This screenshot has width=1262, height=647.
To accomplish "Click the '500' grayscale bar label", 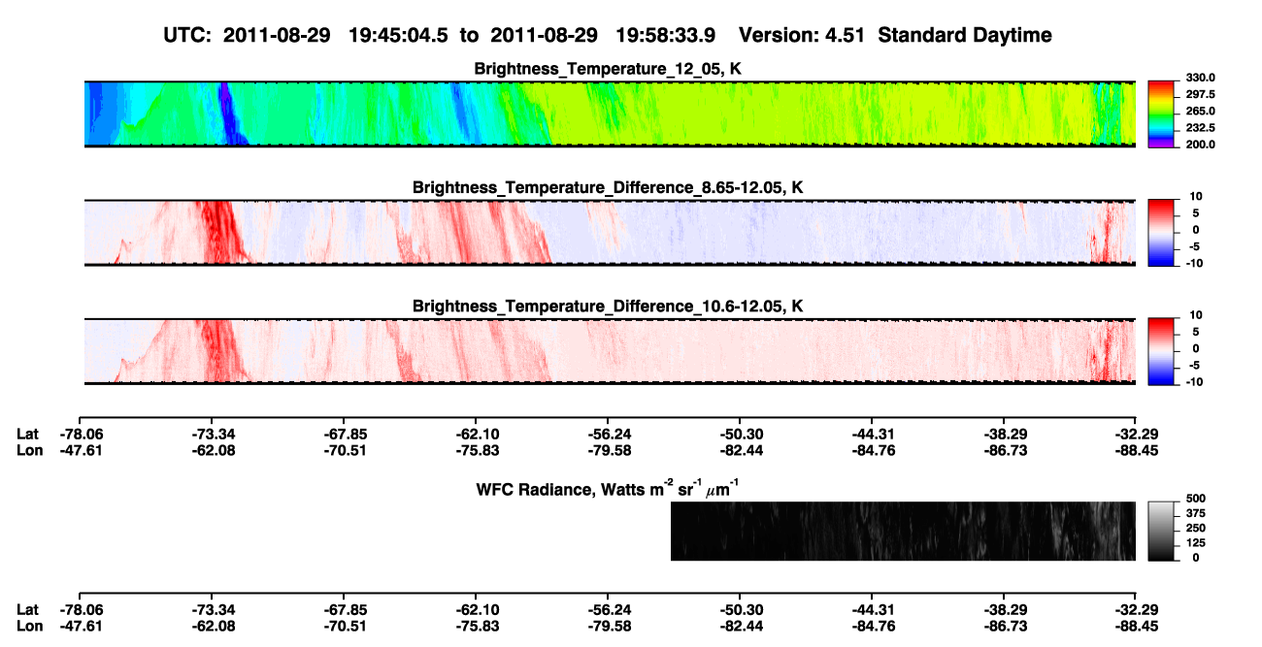I will pyautogui.click(x=1198, y=498).
